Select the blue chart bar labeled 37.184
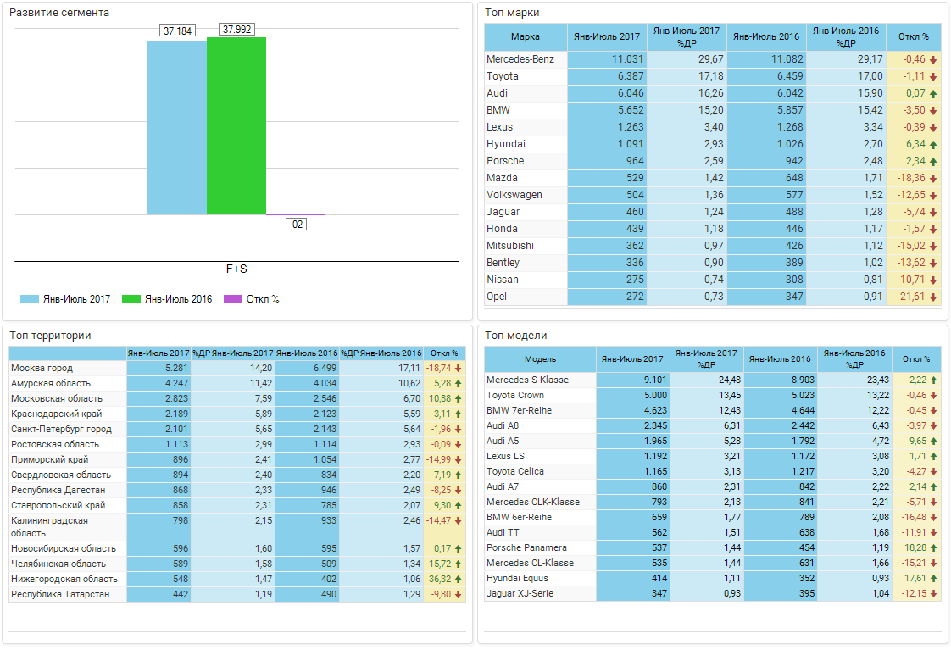Viewport: 951px width, 672px height. (x=177, y=127)
